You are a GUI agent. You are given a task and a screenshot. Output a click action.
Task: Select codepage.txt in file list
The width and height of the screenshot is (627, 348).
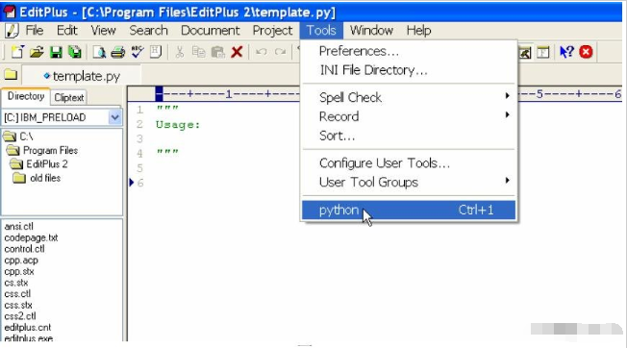tap(31, 237)
